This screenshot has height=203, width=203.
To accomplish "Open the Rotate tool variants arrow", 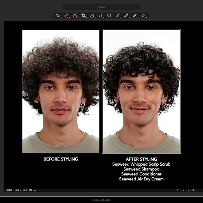I will [95, 17].
